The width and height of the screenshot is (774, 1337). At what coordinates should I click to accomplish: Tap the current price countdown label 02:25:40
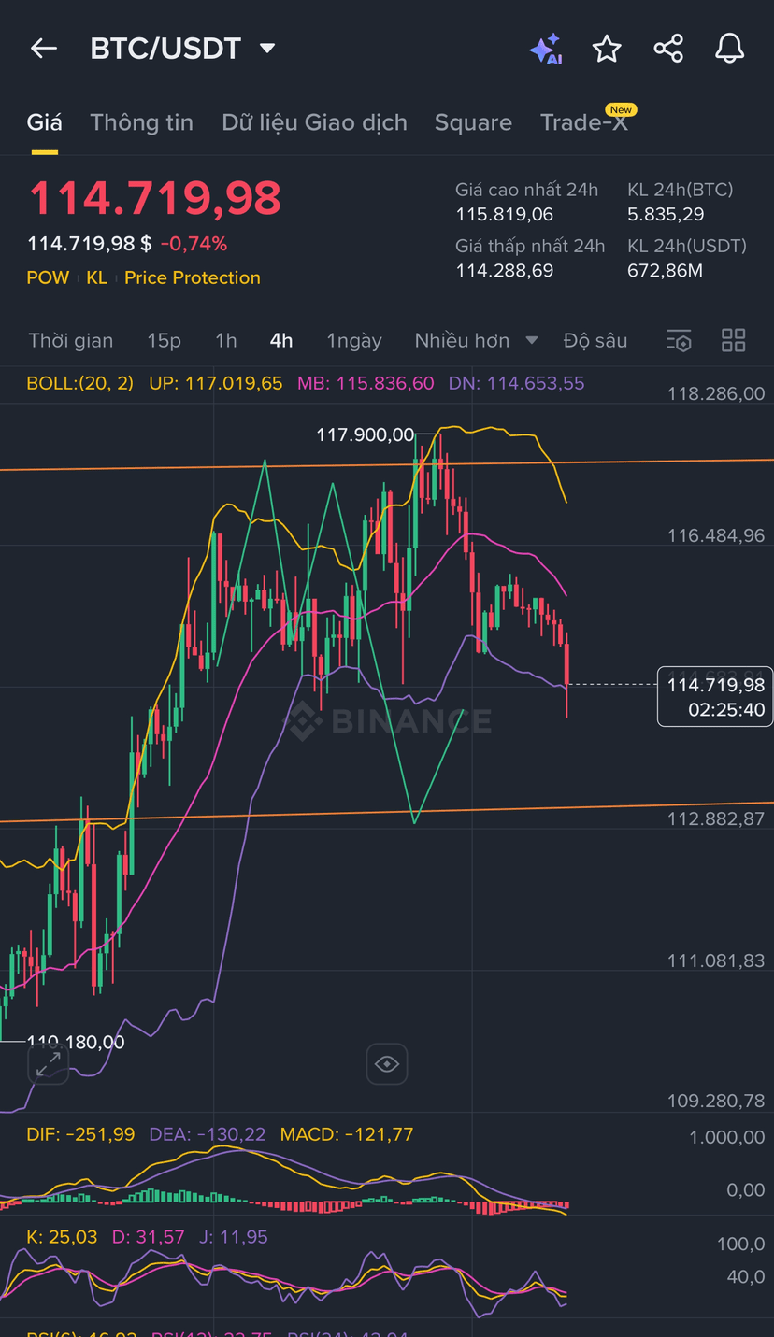[x=726, y=710]
